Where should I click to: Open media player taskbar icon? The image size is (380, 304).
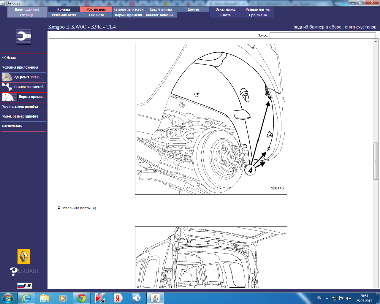coord(63,298)
